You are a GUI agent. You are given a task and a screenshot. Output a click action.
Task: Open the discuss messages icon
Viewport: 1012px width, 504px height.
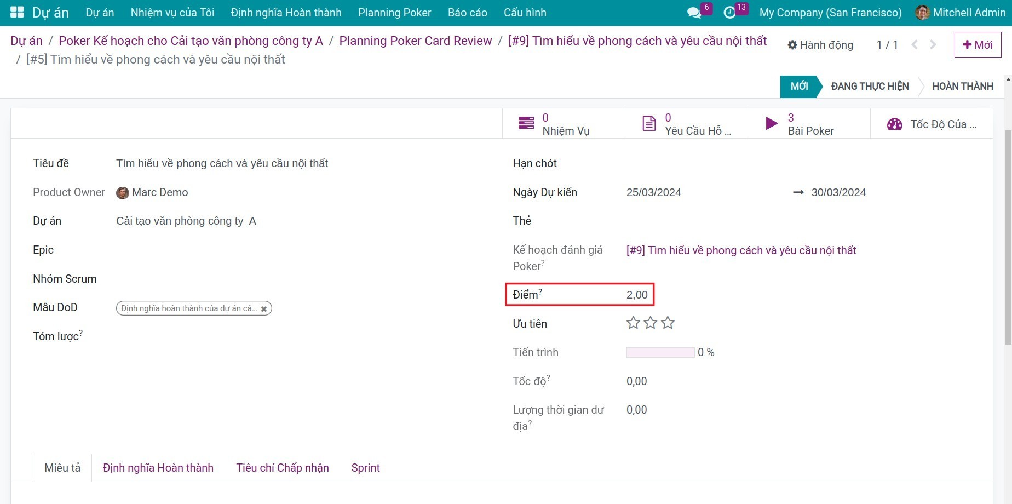click(694, 13)
